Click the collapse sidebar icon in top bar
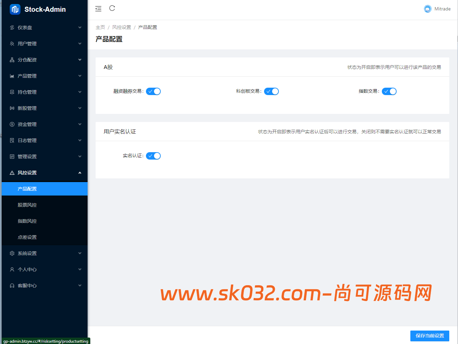The width and height of the screenshot is (458, 344). tap(98, 9)
